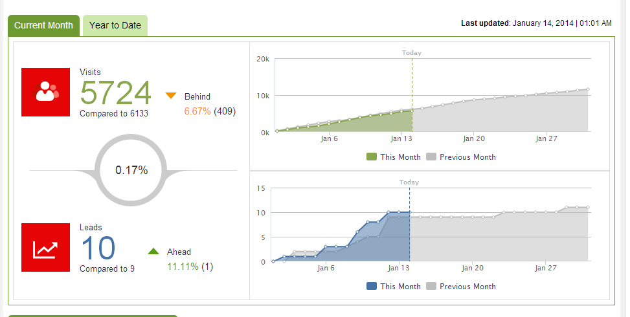Viewport: 630px width, 317px height.
Task: Toggle blue This Month legend in leads chart
Action: pyautogui.click(x=394, y=286)
